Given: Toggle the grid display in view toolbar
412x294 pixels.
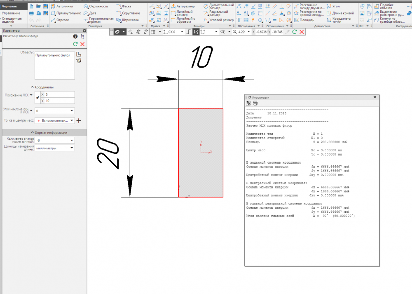Looking at the screenshot, I should (x=153, y=32).
